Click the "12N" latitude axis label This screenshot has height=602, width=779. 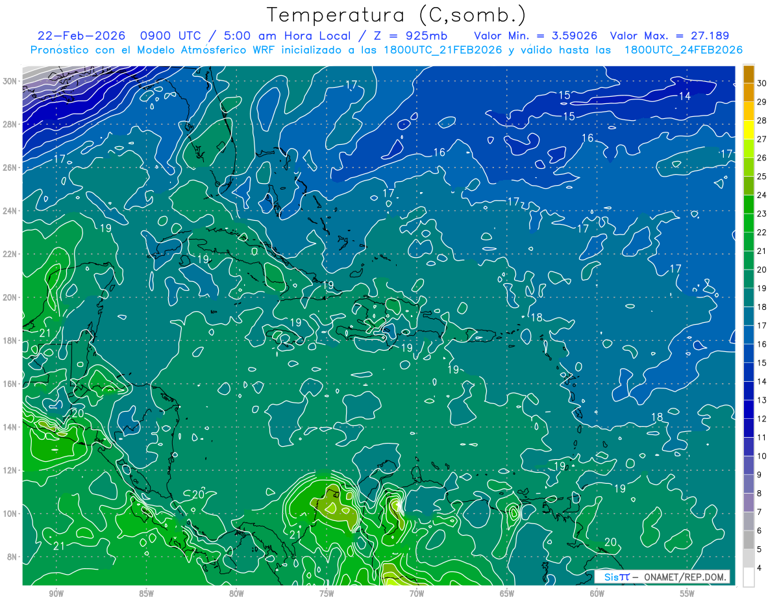tap(10, 470)
